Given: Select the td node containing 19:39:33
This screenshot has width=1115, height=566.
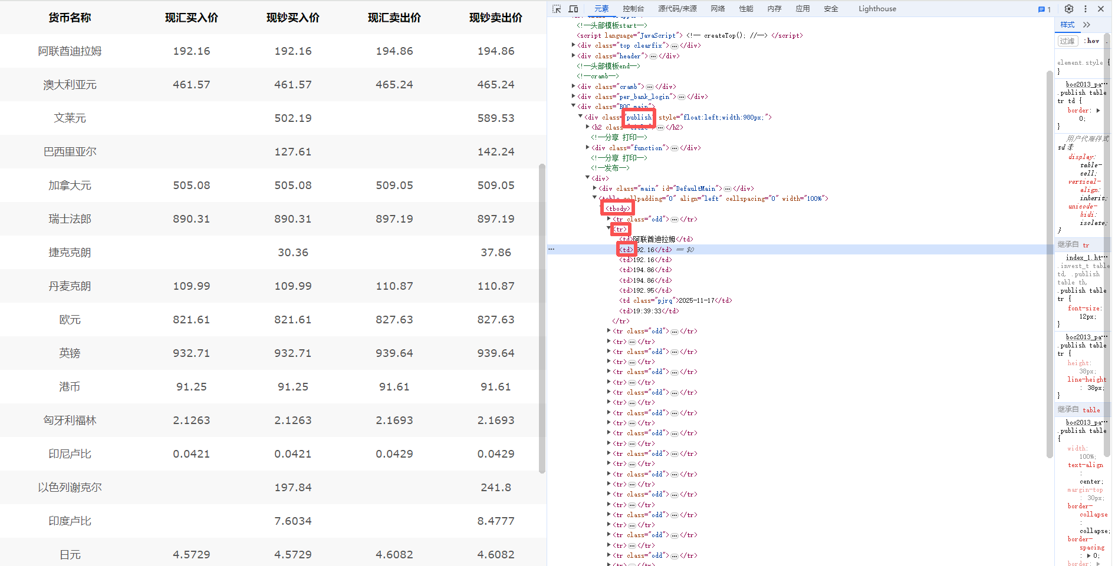Looking at the screenshot, I should pos(649,311).
